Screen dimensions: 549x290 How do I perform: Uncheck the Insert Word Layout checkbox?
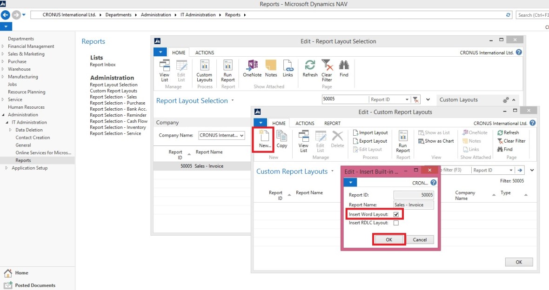pyautogui.click(x=396, y=214)
